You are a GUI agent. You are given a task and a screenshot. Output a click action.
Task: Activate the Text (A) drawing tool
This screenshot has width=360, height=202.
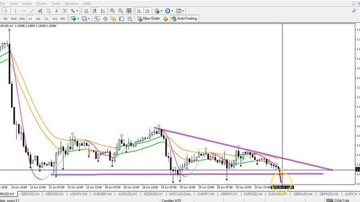click(56, 11)
